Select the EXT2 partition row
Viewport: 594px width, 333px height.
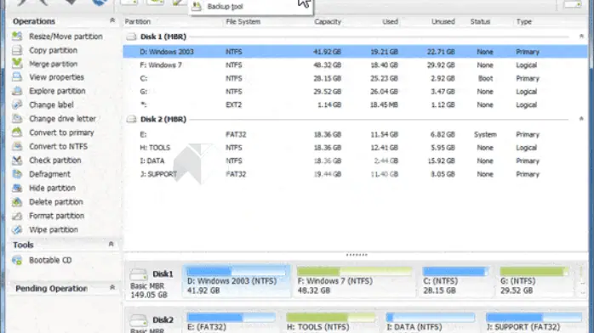356,104
